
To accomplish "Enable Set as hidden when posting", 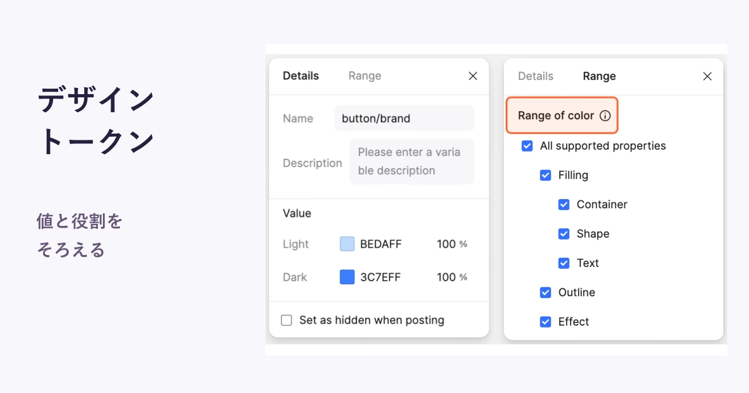I will 286,320.
